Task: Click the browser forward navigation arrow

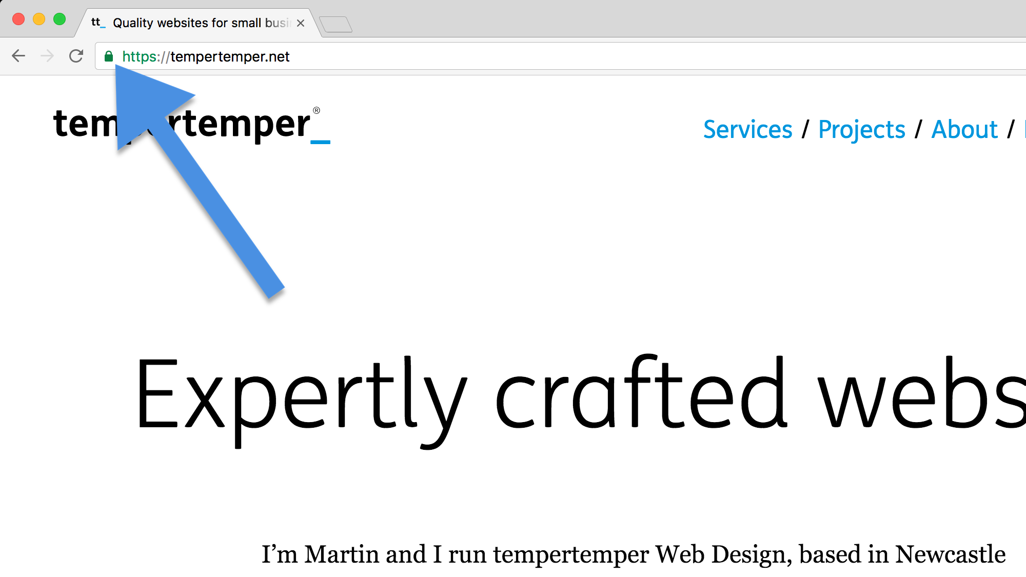Action: 47,56
